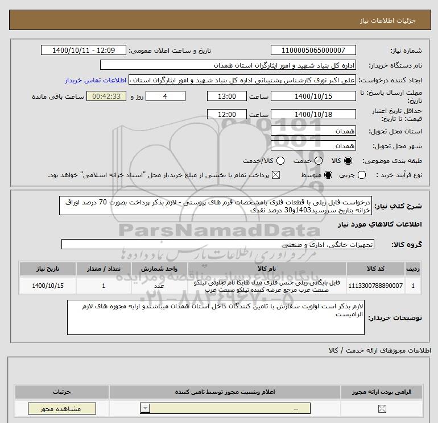Click the فایل بایگانی ریلی product name cell
Screen dimensions: 438x423
coord(267,286)
